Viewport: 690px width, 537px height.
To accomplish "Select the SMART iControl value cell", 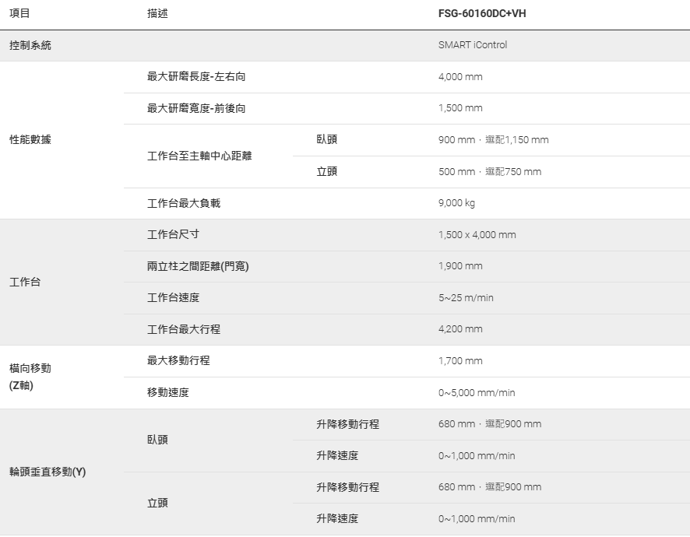I will 472,45.
